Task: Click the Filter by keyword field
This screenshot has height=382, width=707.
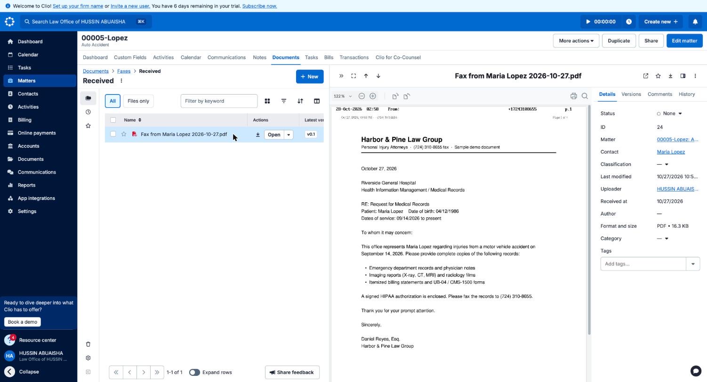Action: click(x=219, y=101)
